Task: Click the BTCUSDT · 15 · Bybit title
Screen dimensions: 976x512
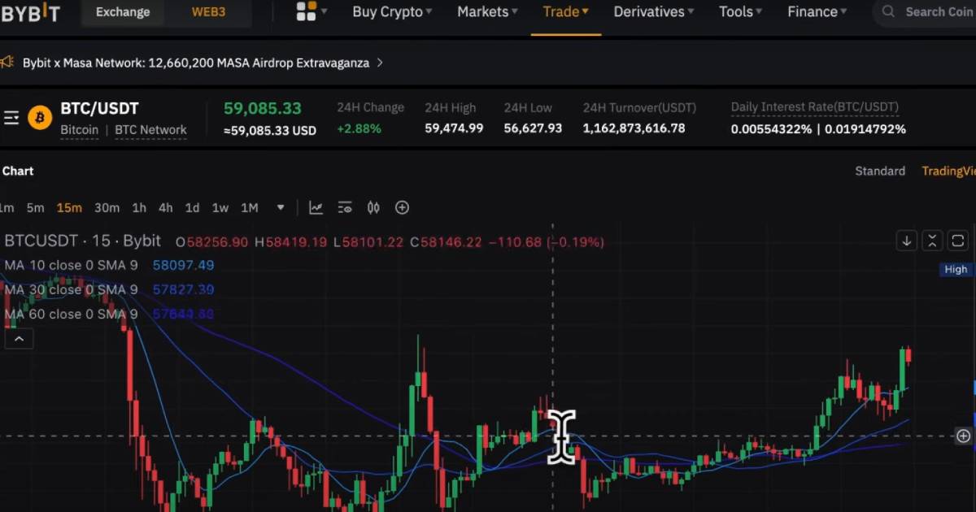Action: click(83, 241)
